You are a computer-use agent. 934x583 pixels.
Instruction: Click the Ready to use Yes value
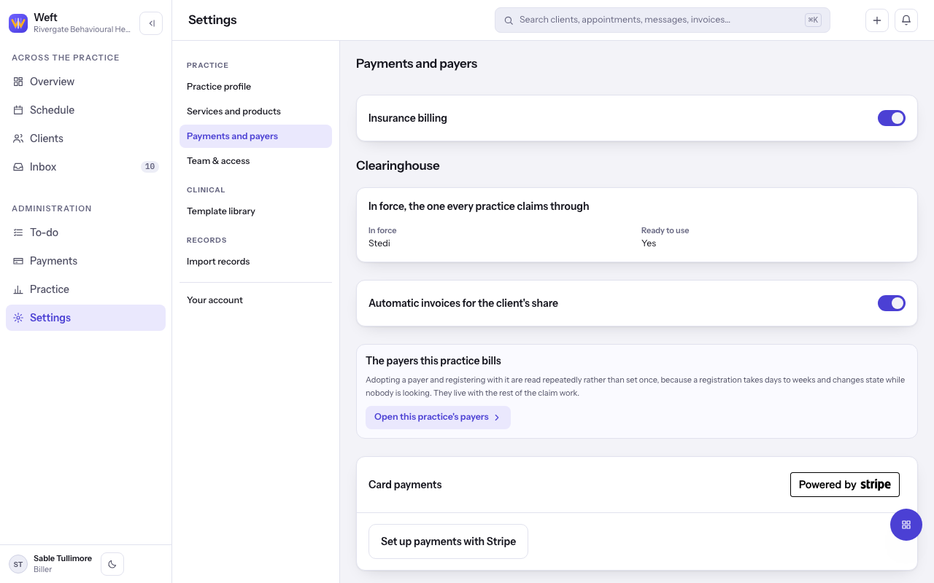[649, 243]
